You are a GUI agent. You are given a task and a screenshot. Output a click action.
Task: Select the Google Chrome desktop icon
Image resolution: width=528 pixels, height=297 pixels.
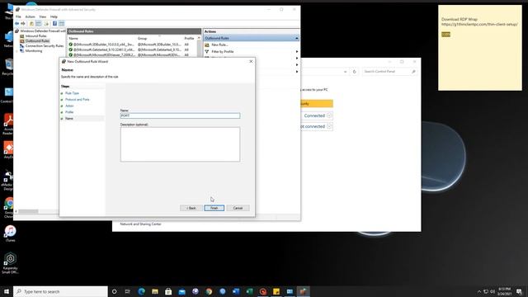pyautogui.click(x=9, y=208)
